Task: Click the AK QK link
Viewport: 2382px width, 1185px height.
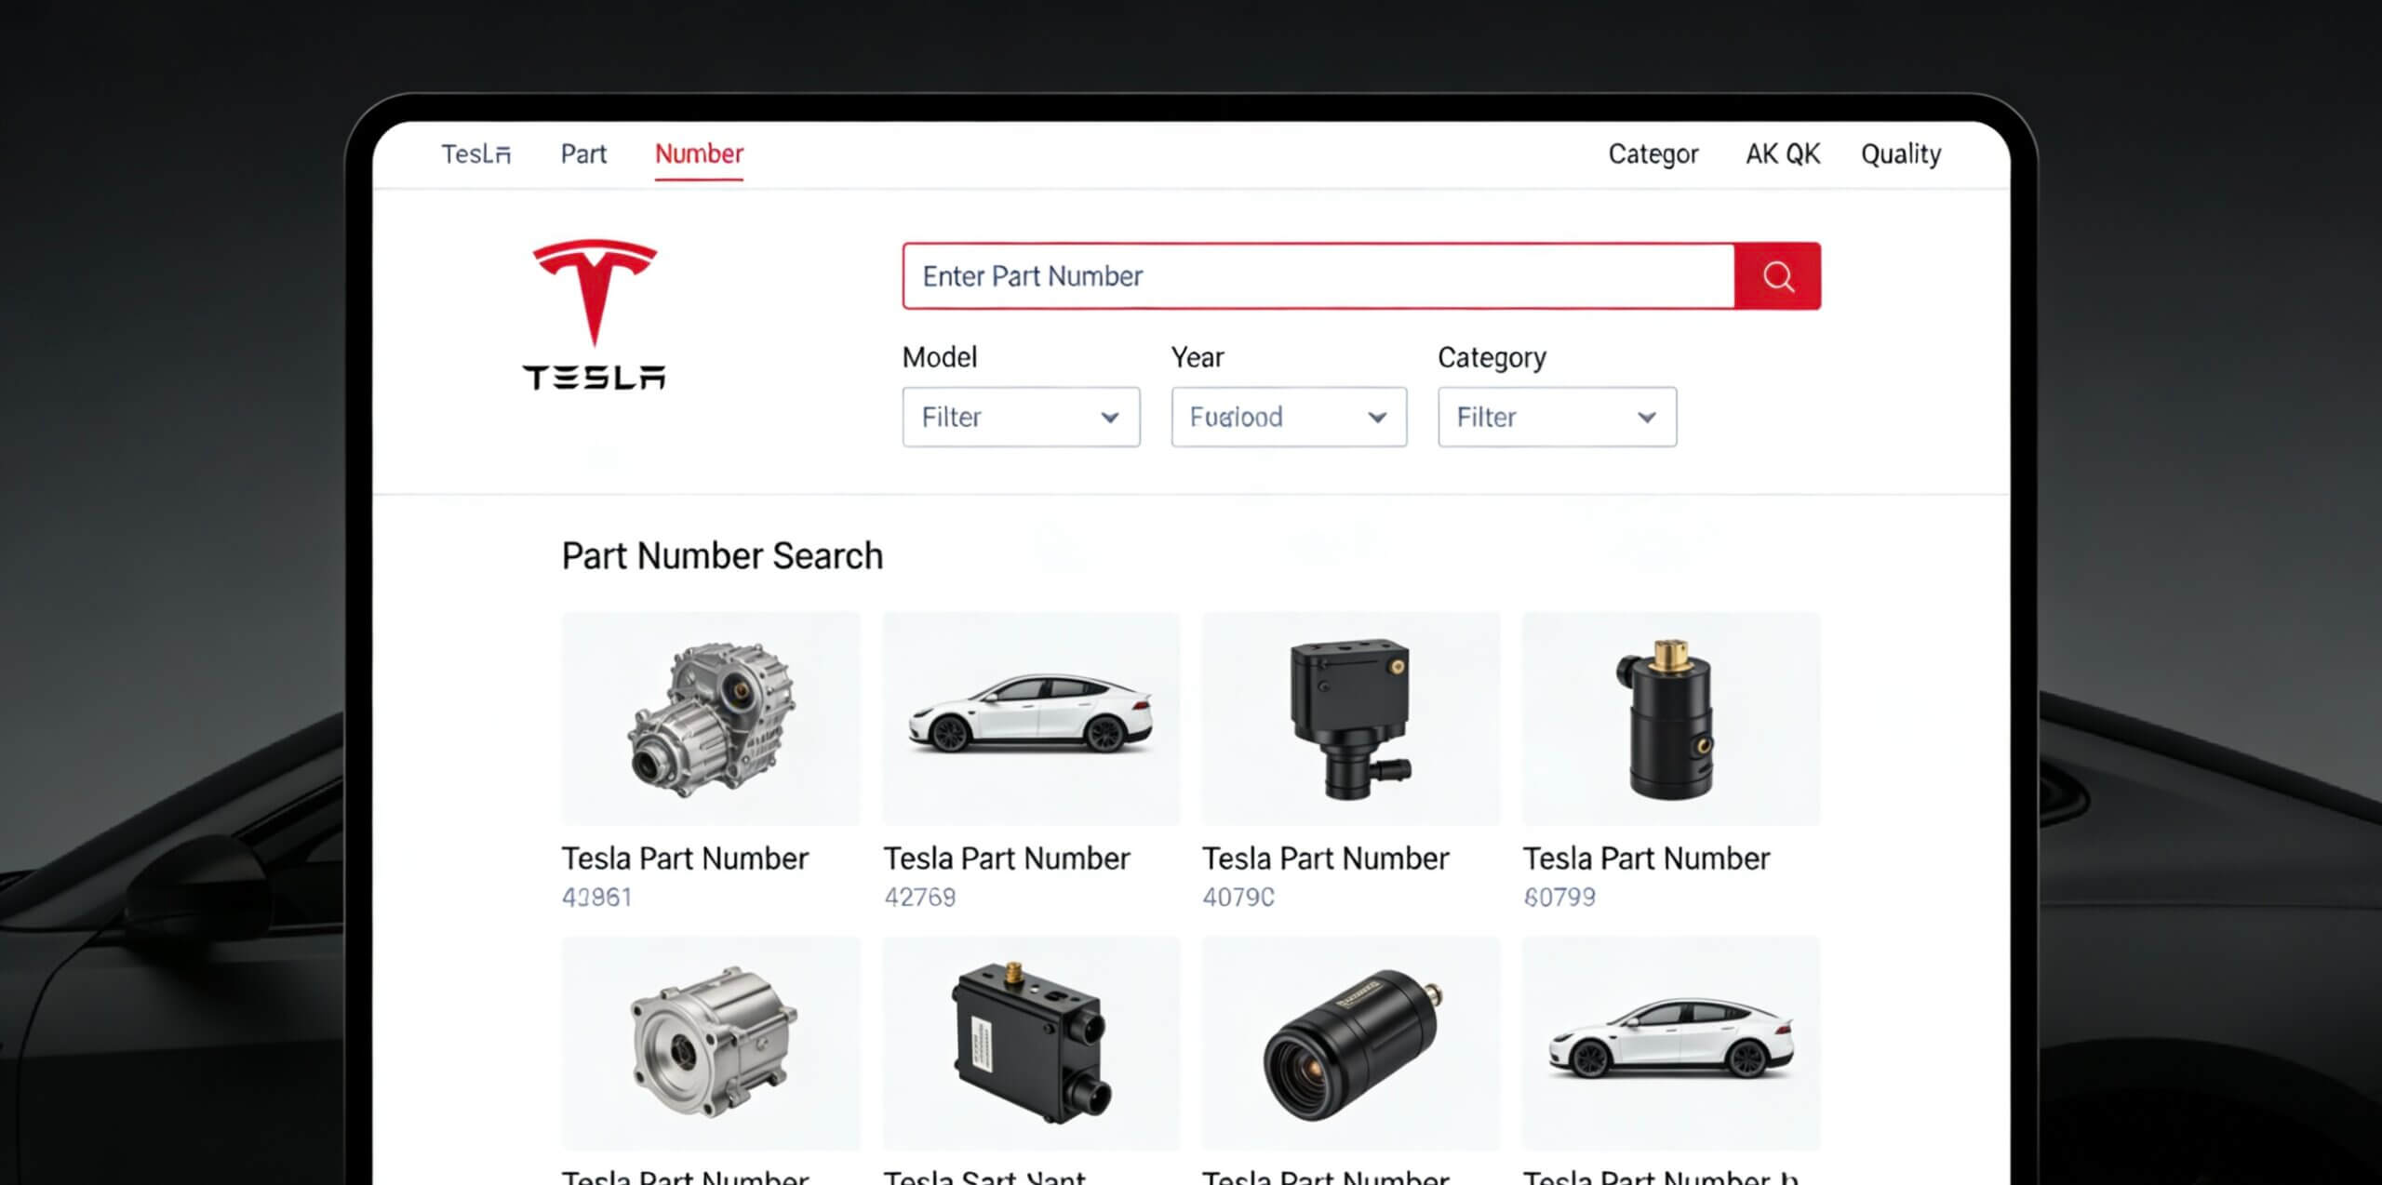Action: pos(1782,153)
